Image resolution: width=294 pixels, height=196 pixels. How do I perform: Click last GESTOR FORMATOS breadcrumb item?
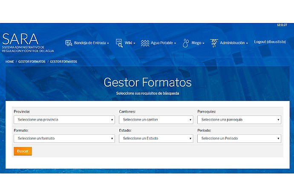63,61
